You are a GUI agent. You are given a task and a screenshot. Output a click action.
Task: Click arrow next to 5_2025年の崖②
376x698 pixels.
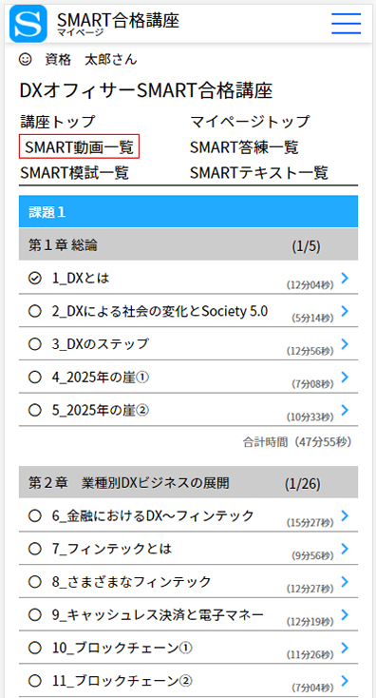click(x=345, y=410)
